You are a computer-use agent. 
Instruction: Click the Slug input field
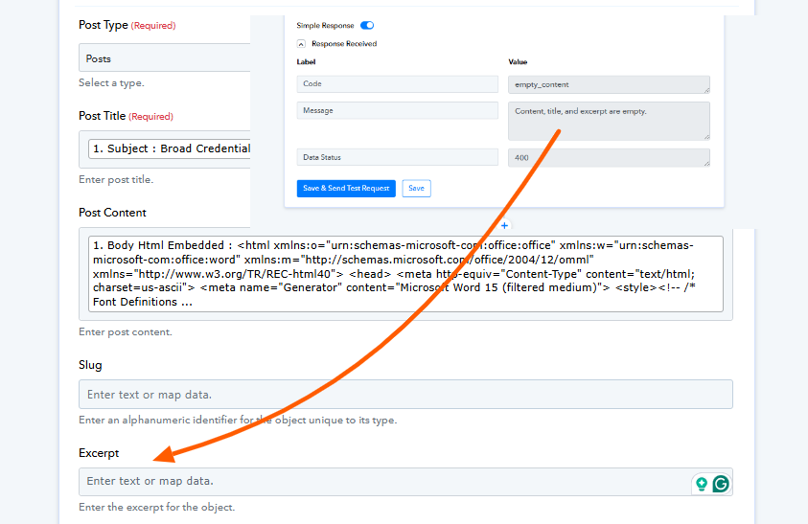tap(405, 394)
